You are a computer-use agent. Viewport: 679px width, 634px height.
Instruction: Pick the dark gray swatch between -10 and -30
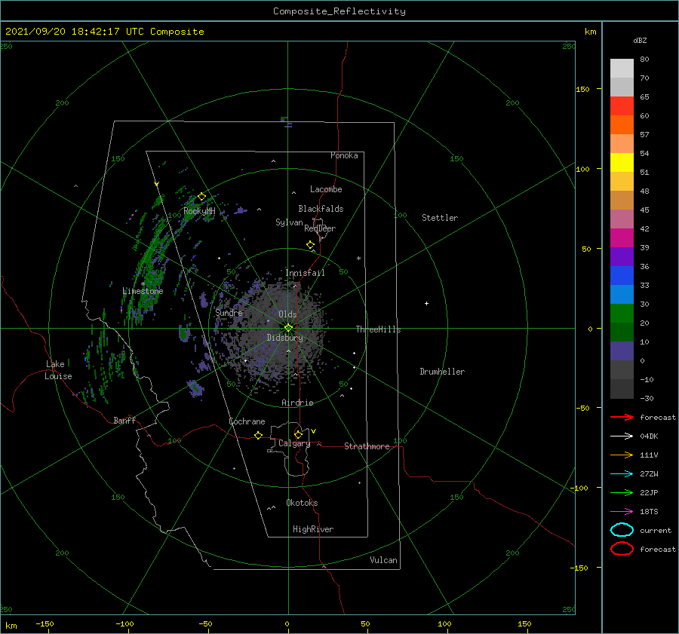[622, 389]
